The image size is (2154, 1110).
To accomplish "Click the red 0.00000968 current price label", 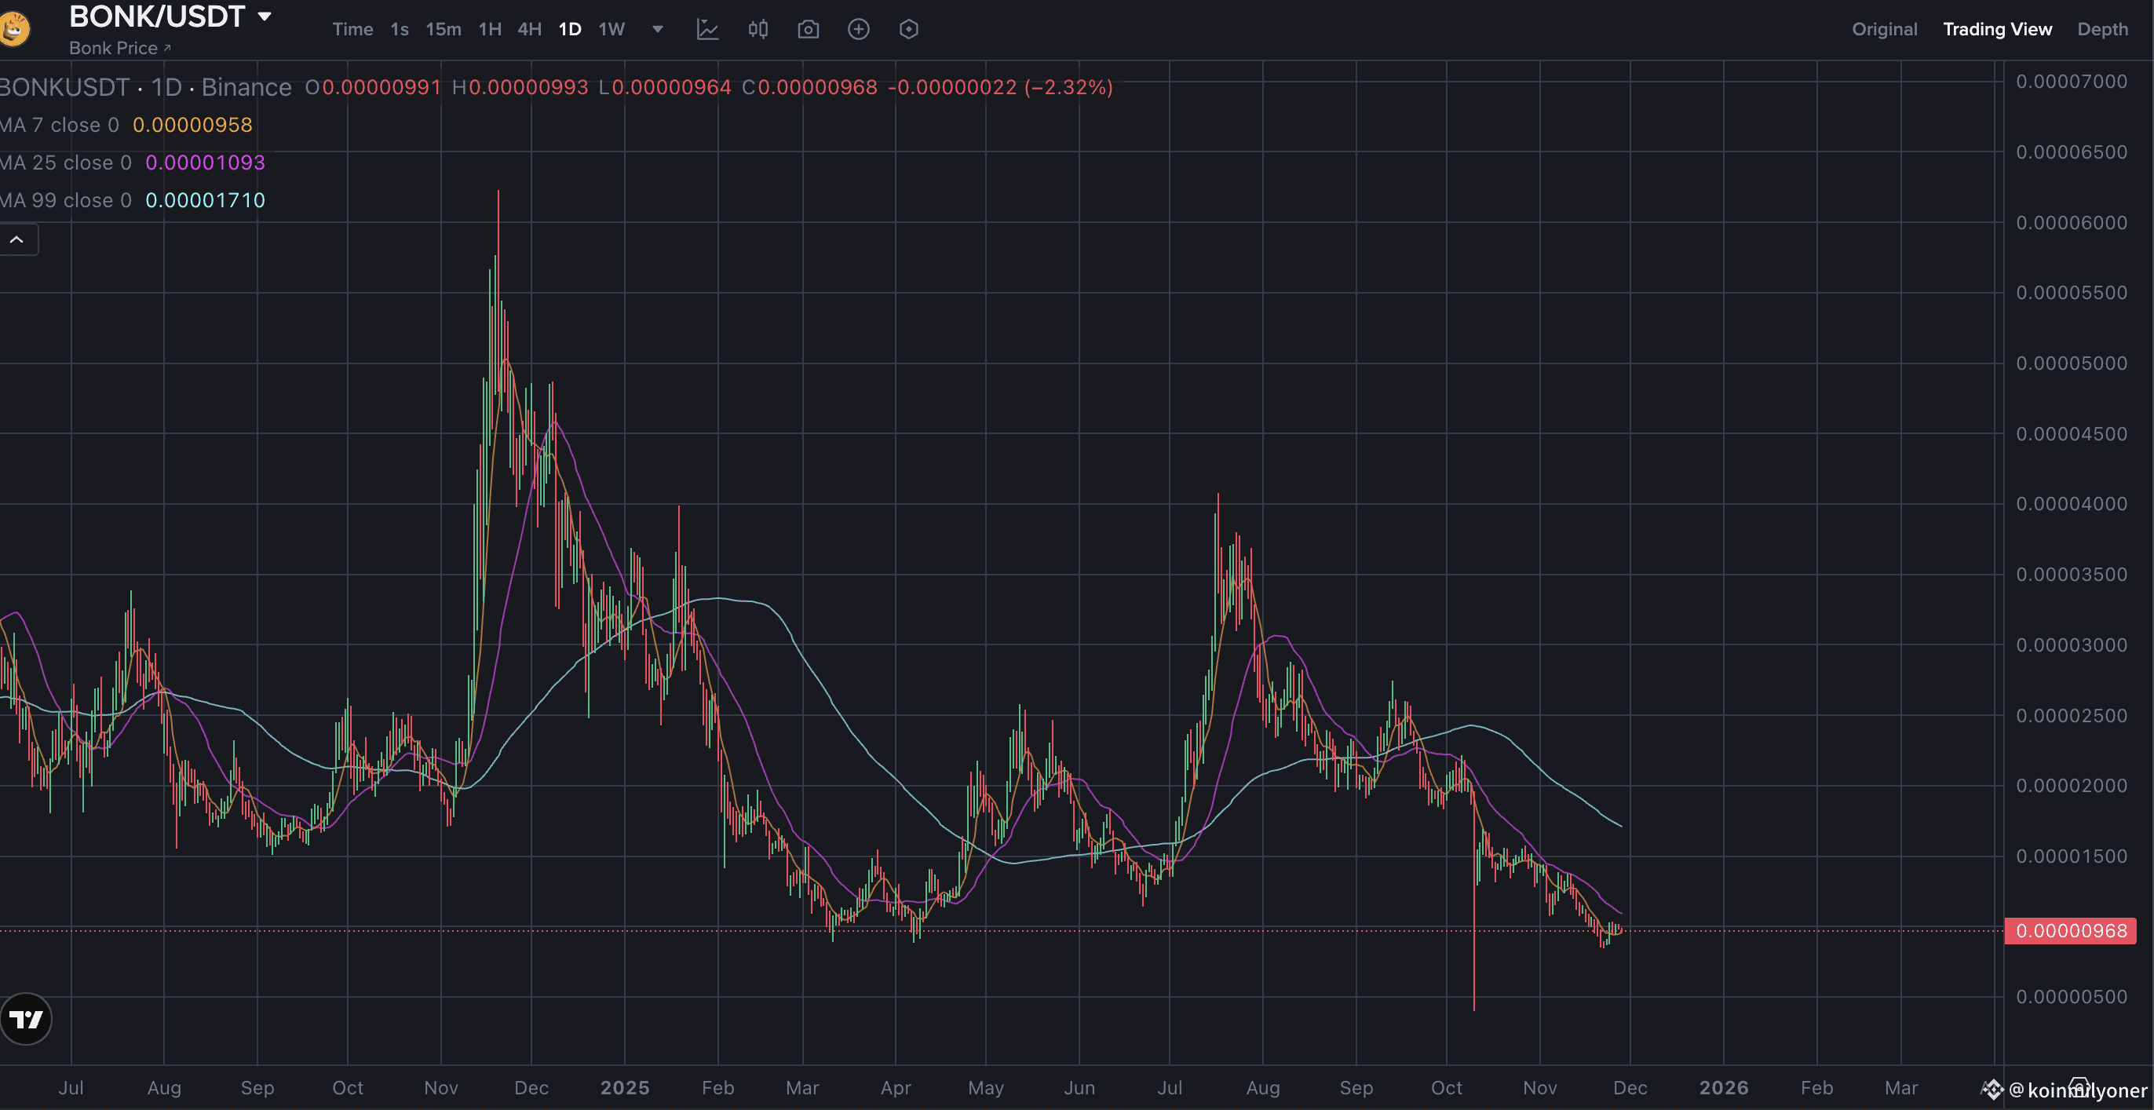I will [2070, 931].
